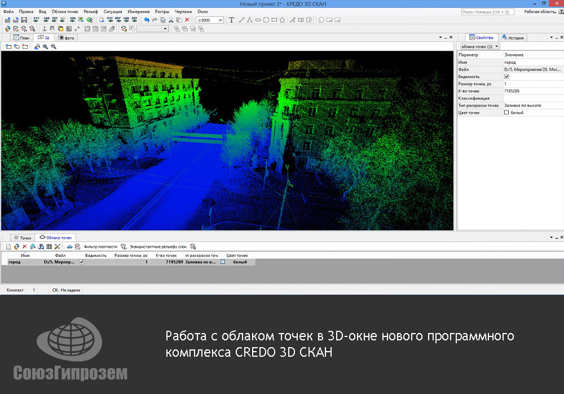Click the color swatch in город table row
This screenshot has width=564, height=394.
tap(223, 262)
